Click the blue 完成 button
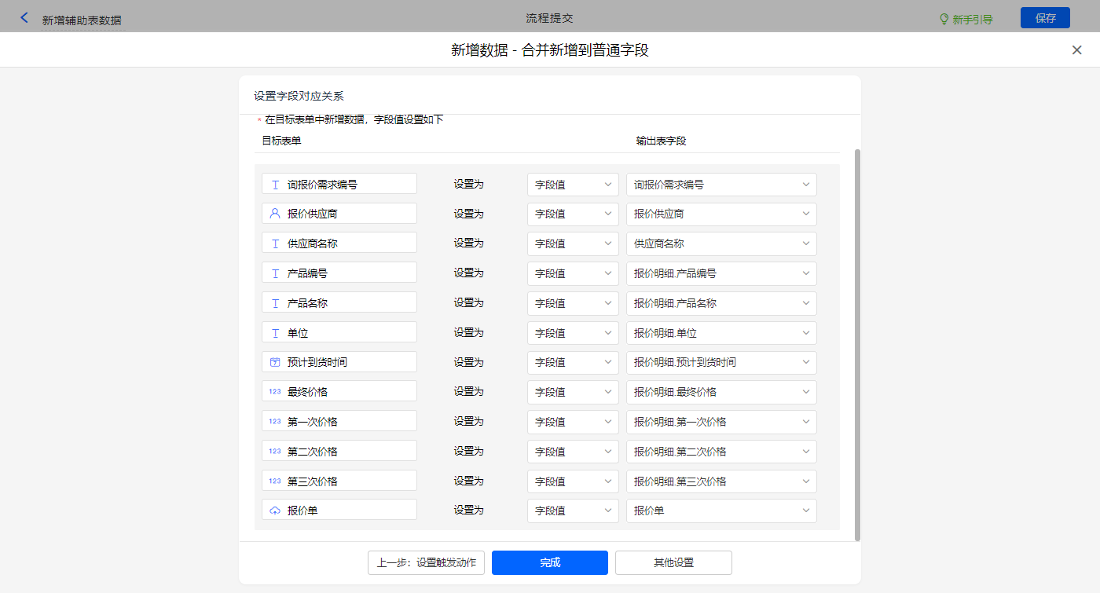The image size is (1100, 593). pos(549,562)
